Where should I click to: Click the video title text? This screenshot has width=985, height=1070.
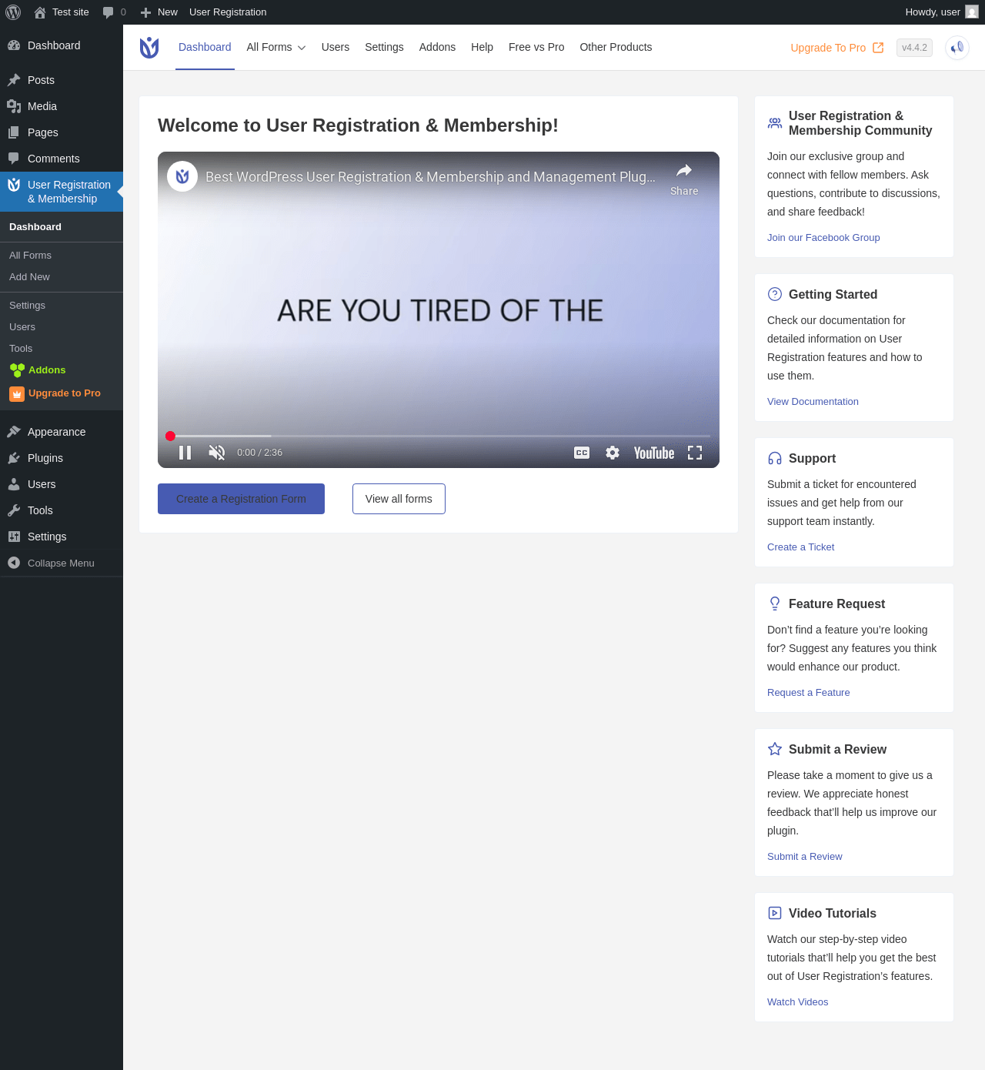[x=430, y=177]
